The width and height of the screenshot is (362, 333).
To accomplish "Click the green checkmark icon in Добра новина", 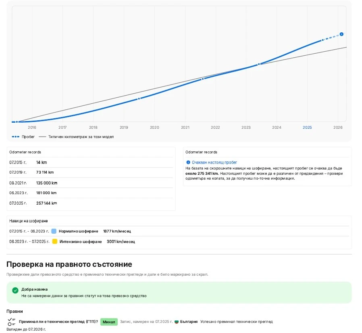I will pos(15,290).
